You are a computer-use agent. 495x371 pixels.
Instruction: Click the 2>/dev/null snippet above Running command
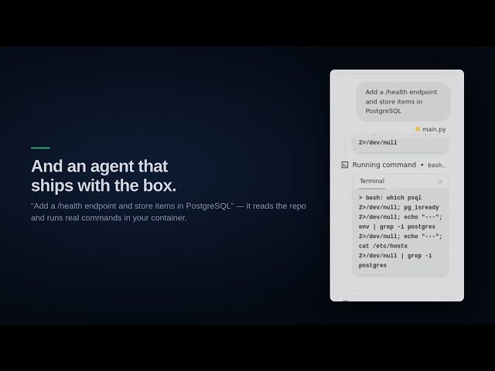click(x=378, y=142)
